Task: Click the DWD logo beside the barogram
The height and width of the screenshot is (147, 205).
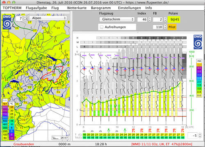Action: [x=198, y=42]
